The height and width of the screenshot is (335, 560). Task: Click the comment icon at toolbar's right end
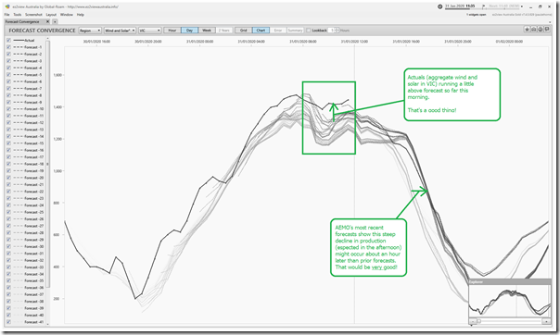point(547,30)
